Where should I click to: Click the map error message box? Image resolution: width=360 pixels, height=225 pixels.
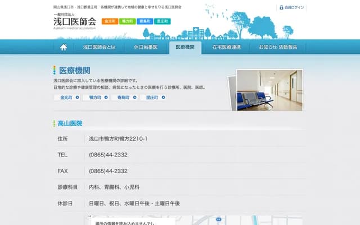pyautogui.click(x=133, y=222)
